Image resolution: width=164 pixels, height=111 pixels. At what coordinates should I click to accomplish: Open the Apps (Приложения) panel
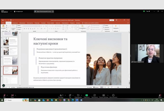click(95, 95)
